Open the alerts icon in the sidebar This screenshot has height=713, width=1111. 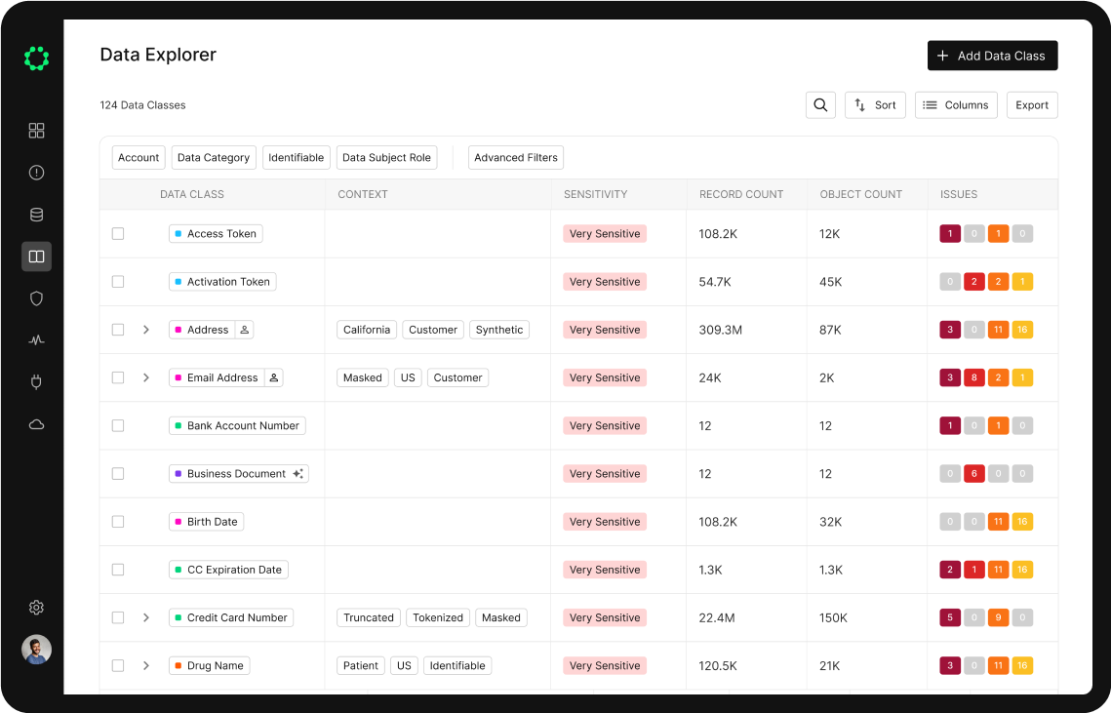[x=36, y=172]
